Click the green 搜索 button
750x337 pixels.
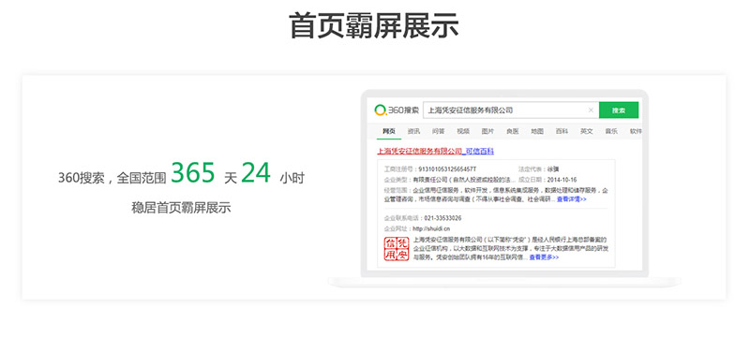[619, 110]
